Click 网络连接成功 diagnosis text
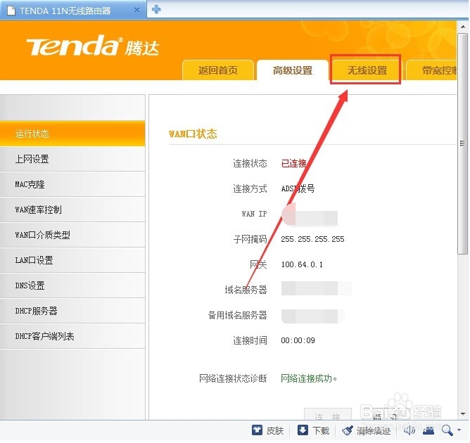Image resolution: width=470 pixels, height=443 pixels. [309, 378]
